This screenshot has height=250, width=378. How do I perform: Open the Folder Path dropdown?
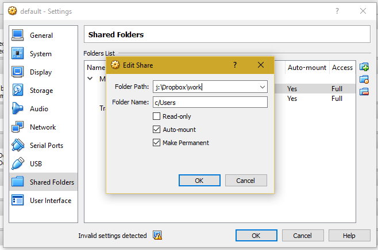(x=263, y=87)
